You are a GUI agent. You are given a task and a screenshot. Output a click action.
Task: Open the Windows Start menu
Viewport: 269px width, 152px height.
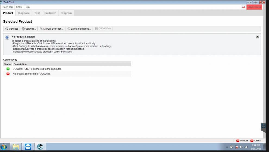point(4,147)
